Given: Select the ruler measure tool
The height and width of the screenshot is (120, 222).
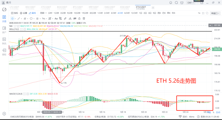Looking at the screenshot, I should coord(65,18).
